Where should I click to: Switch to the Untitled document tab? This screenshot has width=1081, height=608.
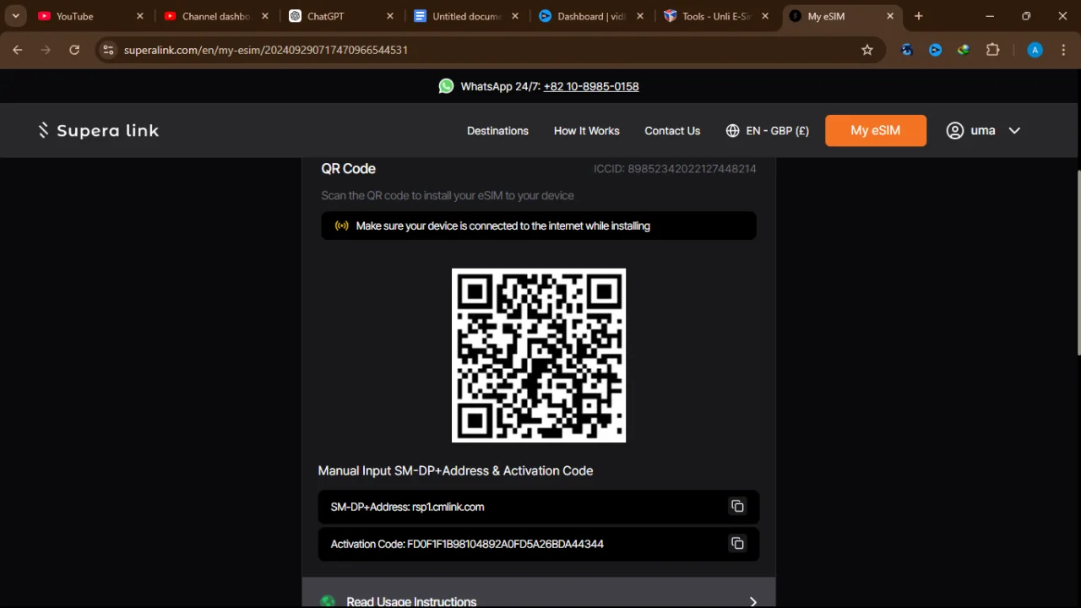466,16
